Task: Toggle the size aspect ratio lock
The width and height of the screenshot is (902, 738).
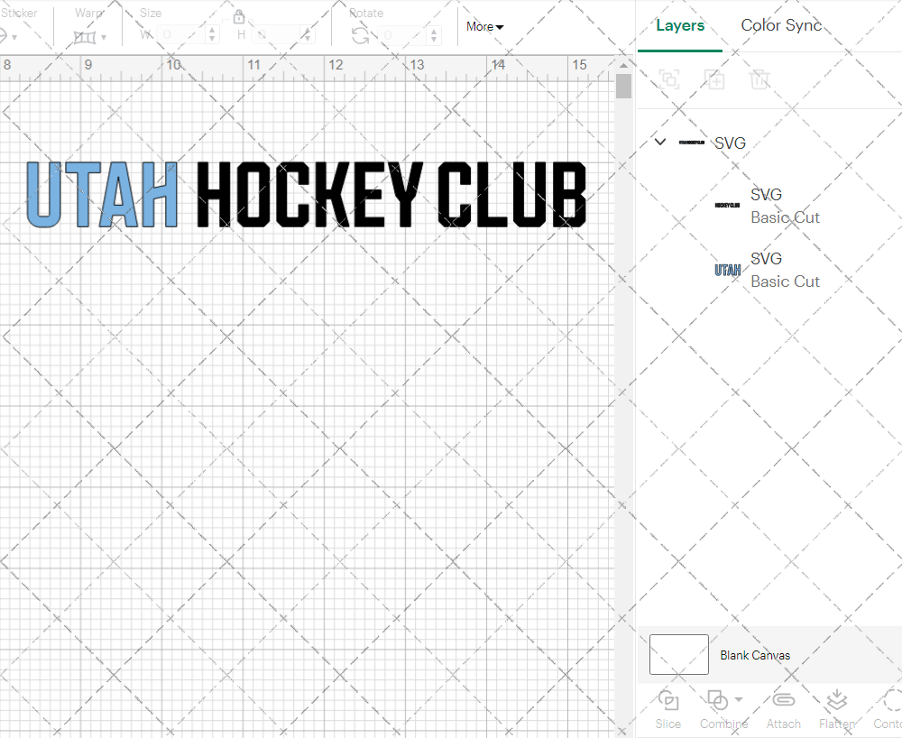Action: coord(239,17)
